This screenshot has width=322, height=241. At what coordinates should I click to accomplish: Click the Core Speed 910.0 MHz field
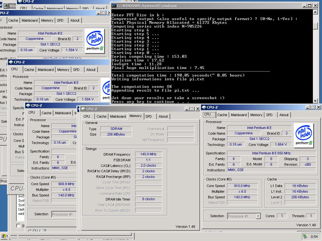pyautogui.click(x=242, y=186)
